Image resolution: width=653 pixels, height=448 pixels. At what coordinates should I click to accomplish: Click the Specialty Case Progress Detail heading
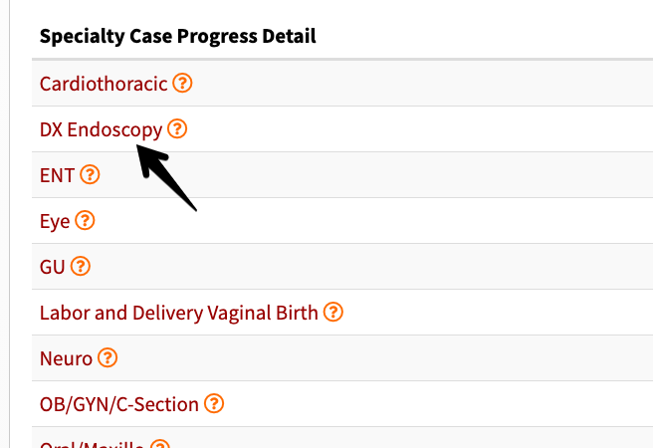pyautogui.click(x=178, y=36)
